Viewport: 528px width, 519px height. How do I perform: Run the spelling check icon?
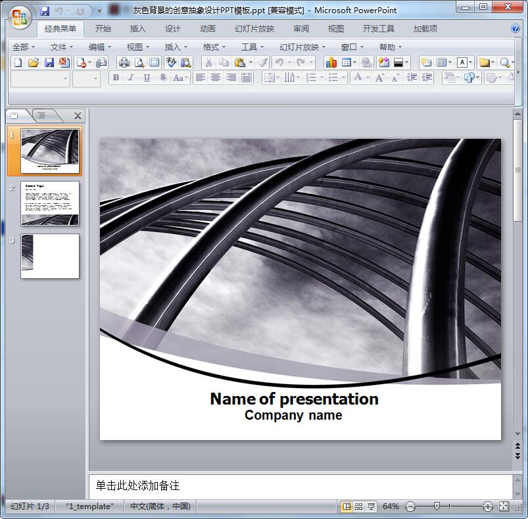(x=171, y=62)
